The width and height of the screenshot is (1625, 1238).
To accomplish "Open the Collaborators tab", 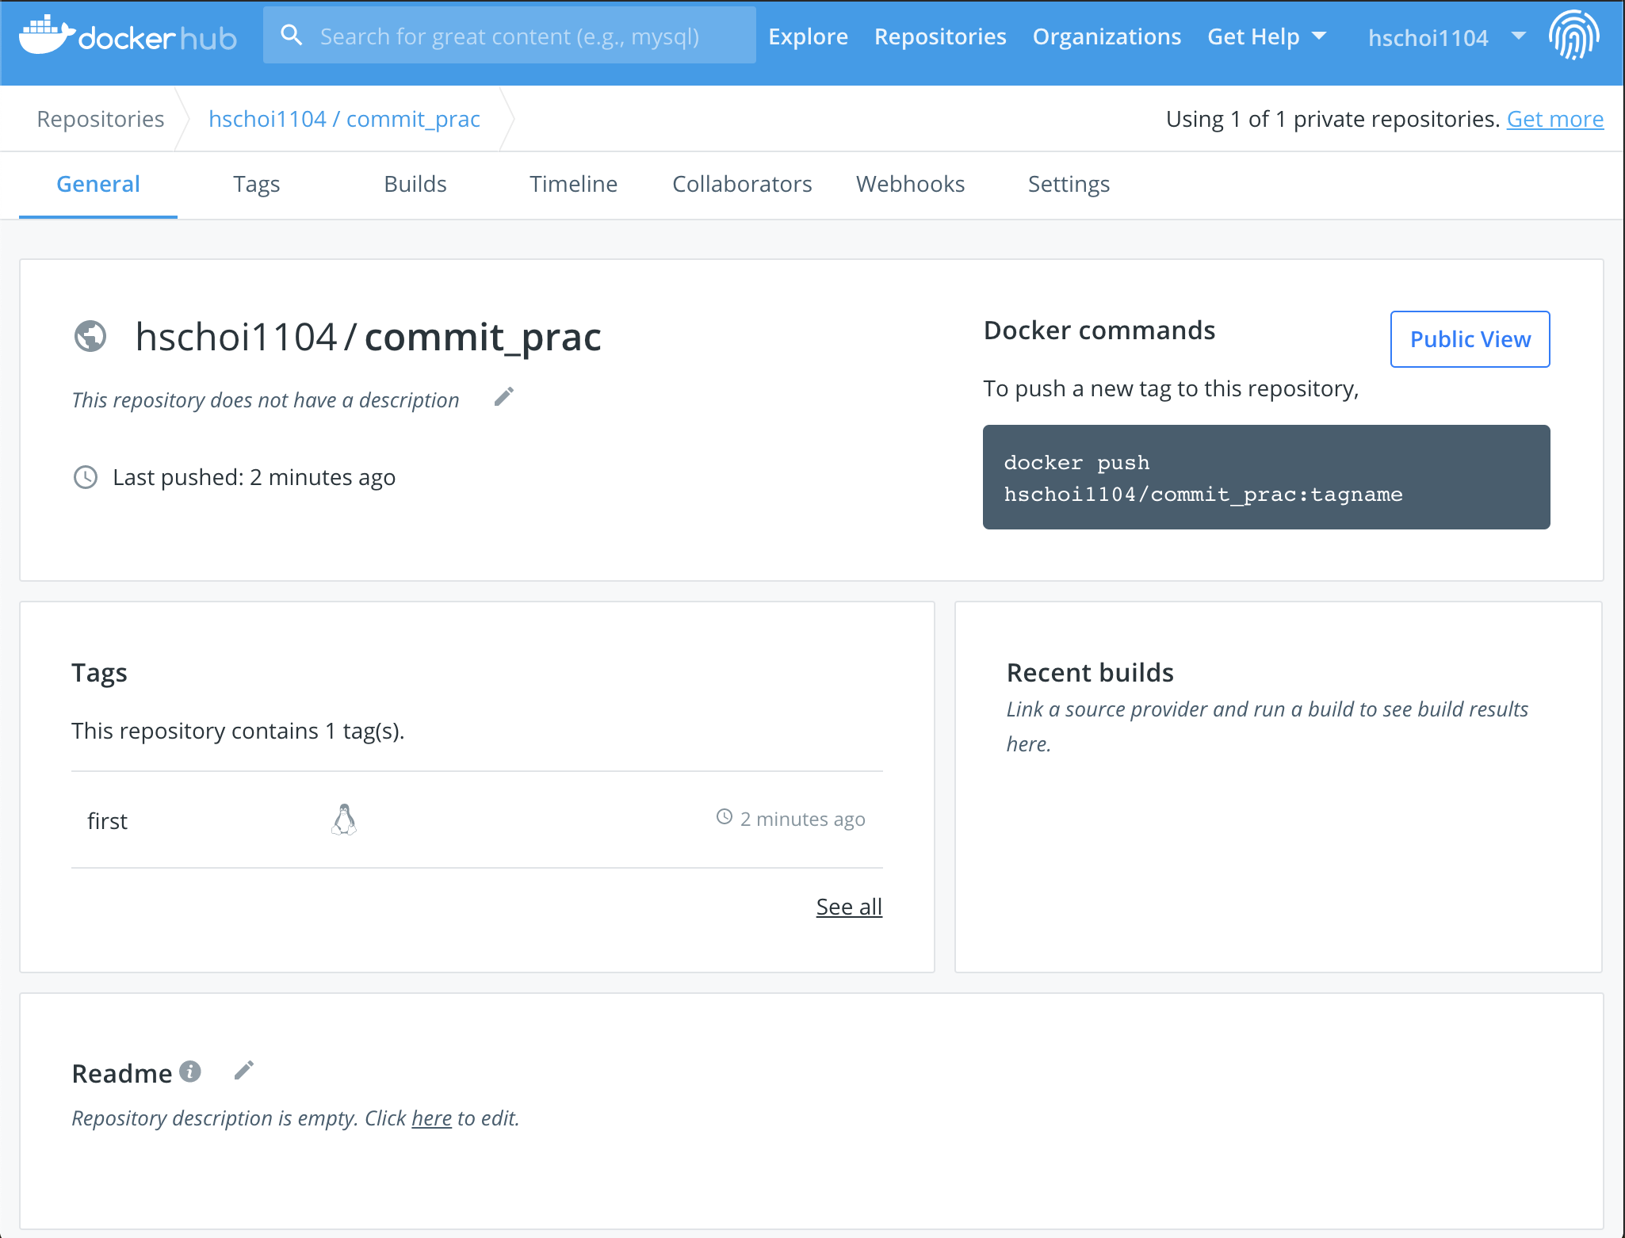I will point(742,184).
